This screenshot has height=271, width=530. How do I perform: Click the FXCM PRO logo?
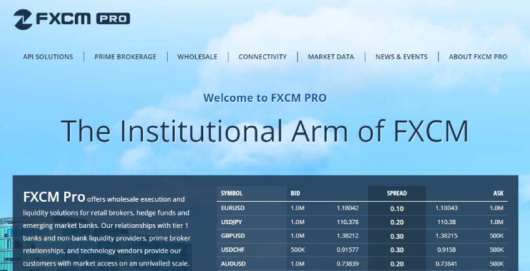point(72,18)
